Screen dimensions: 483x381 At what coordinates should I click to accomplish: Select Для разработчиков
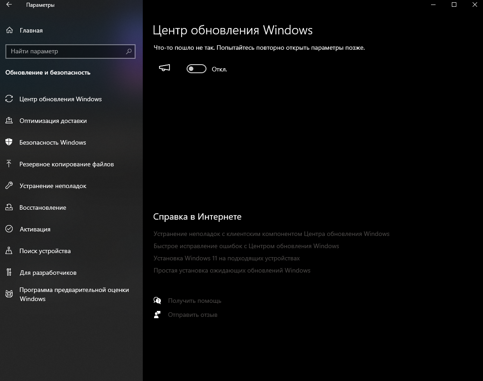click(48, 273)
